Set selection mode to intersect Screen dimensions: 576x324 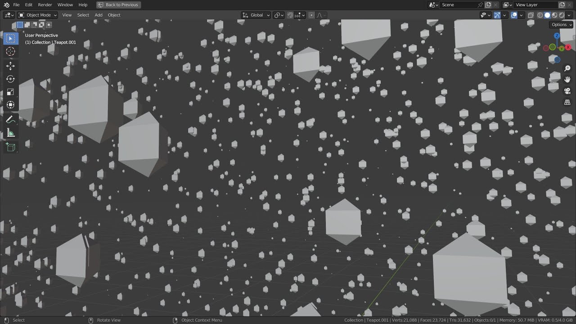coord(49,25)
